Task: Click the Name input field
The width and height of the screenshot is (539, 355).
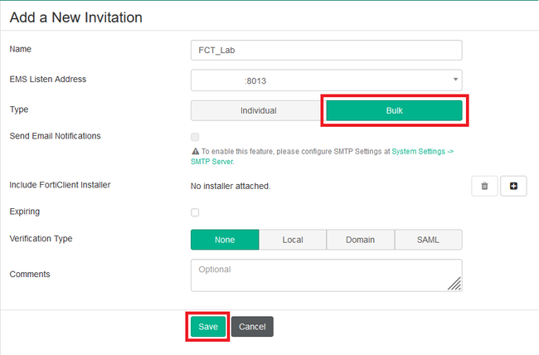Action: 326,50
